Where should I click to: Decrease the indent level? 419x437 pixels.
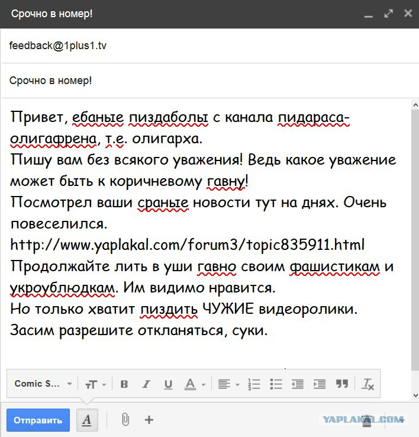pos(298,384)
